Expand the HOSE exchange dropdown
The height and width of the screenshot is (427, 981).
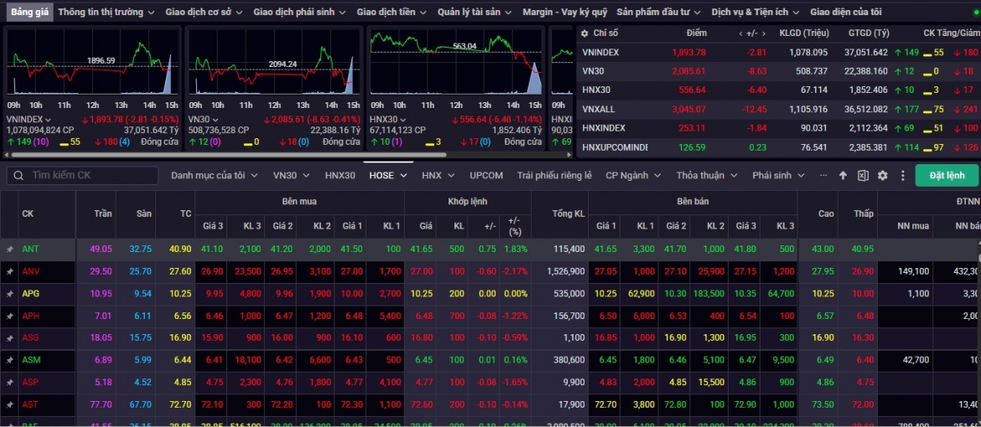pos(403,176)
